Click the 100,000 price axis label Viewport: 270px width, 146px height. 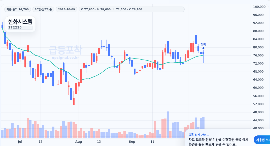(259, 7)
